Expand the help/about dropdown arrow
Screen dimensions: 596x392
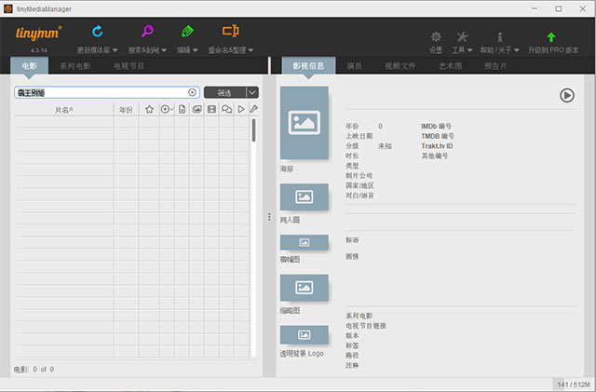coord(516,50)
